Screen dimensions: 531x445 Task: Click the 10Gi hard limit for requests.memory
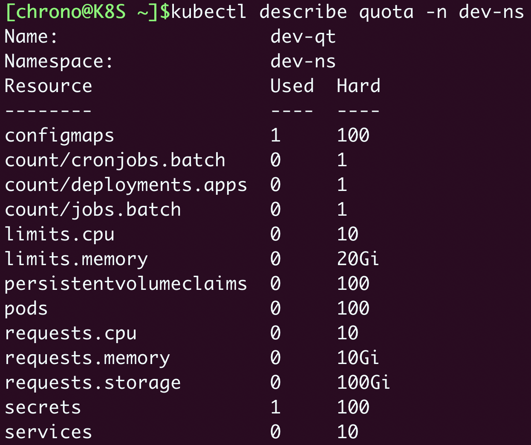(x=358, y=358)
